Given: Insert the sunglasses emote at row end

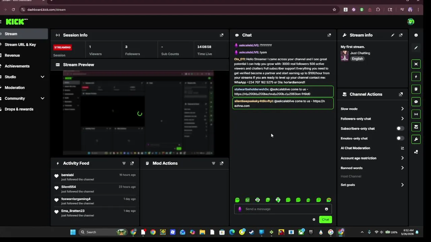Looking at the screenshot, I should pos(329,200).
